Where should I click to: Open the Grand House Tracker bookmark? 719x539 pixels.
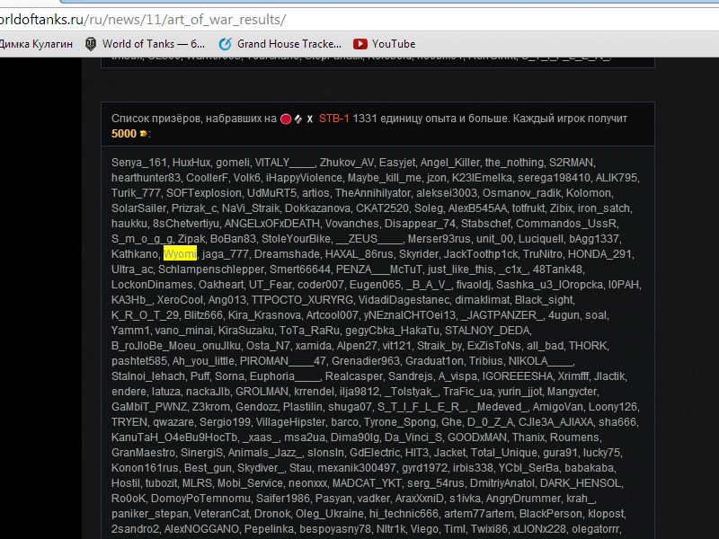point(280,44)
